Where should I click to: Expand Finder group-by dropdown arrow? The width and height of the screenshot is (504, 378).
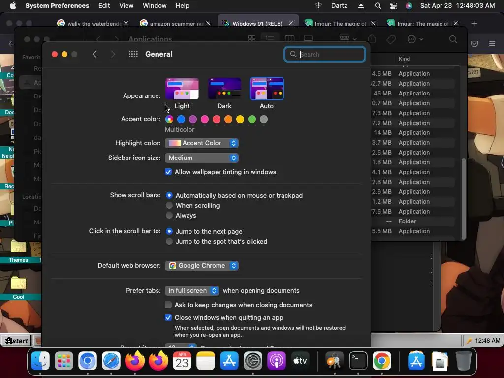click(355, 39)
